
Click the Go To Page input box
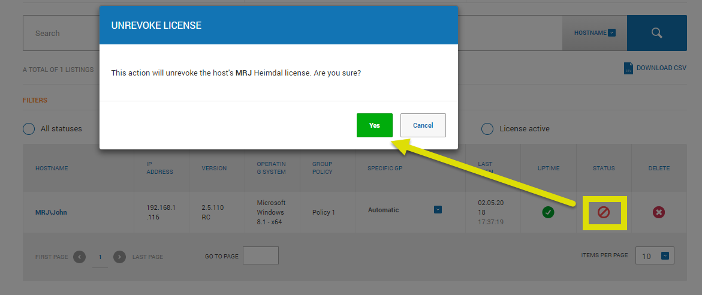click(261, 255)
